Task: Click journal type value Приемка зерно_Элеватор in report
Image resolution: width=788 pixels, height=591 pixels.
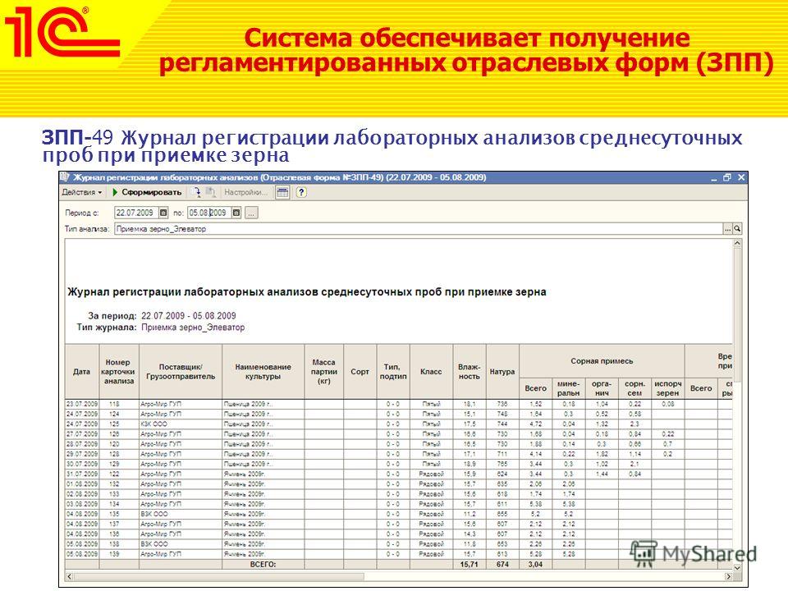Action: [x=193, y=328]
